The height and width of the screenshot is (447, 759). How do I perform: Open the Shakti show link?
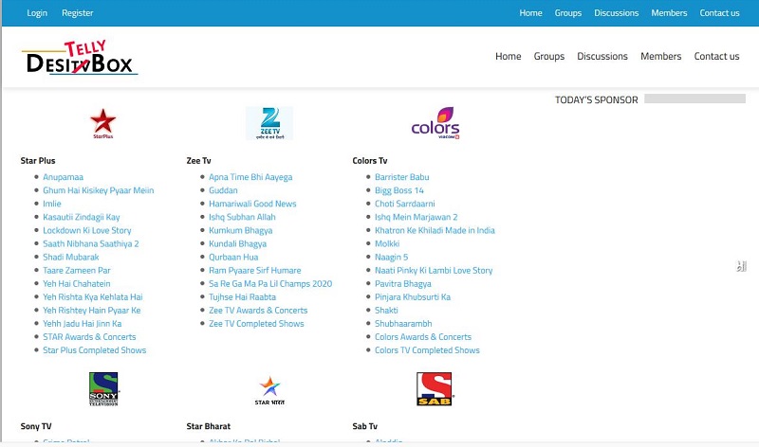[x=386, y=310]
